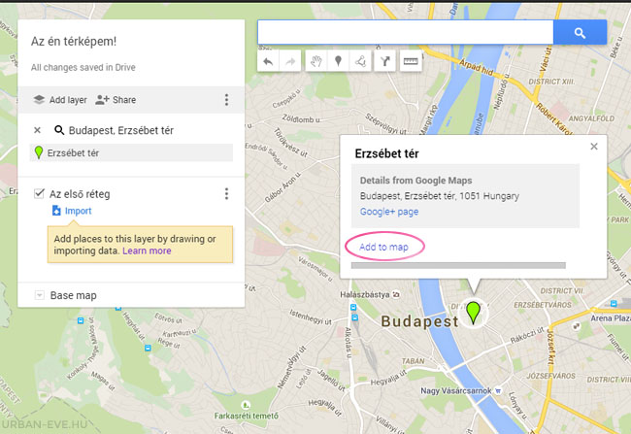The image size is (631, 434).
Task: Click the address text in Google Maps details
Action: click(x=440, y=196)
